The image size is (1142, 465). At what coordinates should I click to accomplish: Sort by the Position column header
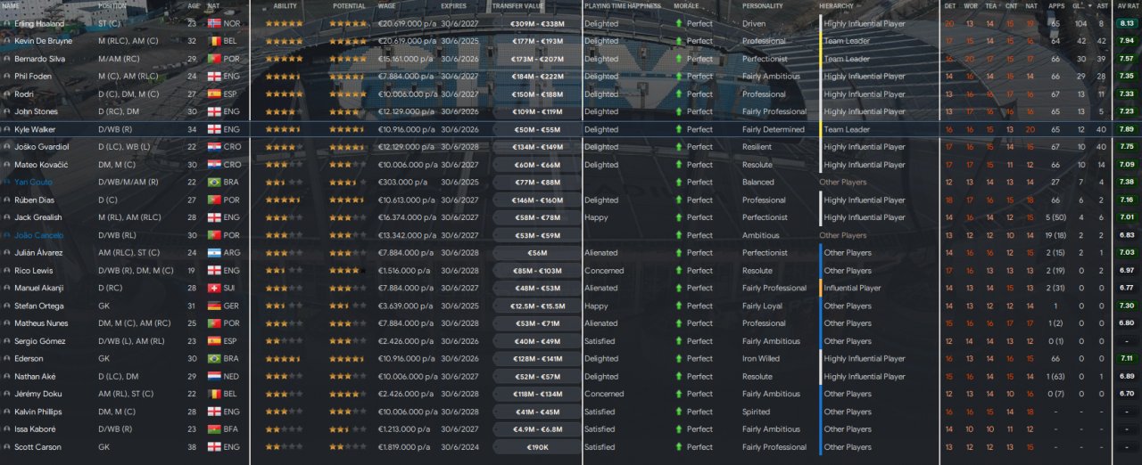[x=113, y=5]
